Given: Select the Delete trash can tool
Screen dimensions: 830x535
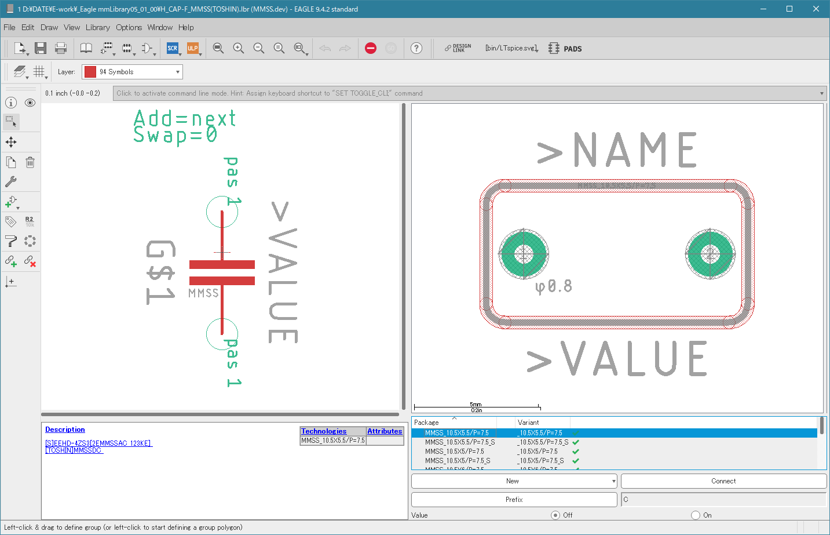Looking at the screenshot, I should pos(30,162).
